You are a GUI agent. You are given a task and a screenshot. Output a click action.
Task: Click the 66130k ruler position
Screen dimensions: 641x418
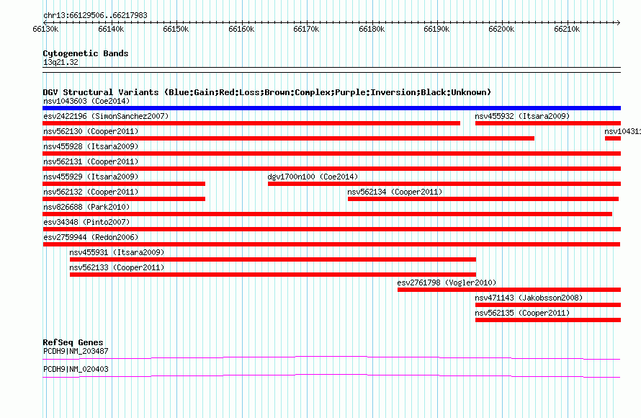click(45, 29)
